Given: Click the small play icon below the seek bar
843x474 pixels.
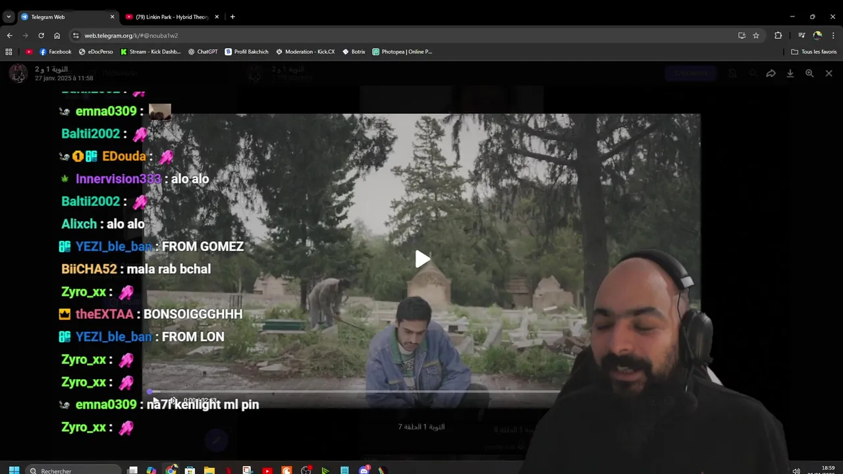Looking at the screenshot, I should tap(156, 400).
